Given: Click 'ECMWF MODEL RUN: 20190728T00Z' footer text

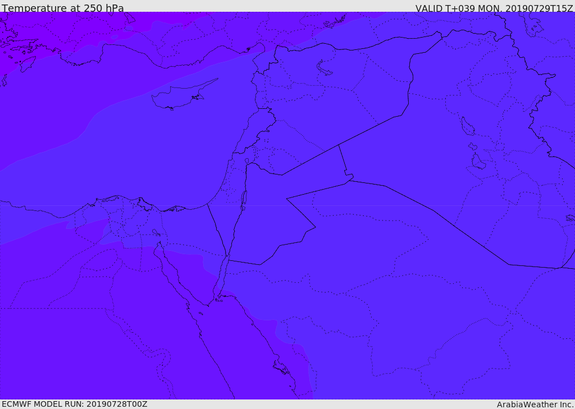Looking at the screenshot, I should click(x=75, y=404).
